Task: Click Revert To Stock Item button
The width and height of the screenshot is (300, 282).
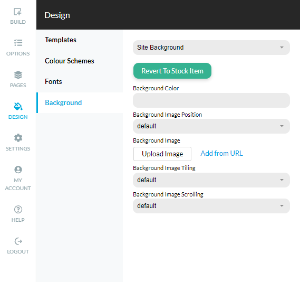Action: click(172, 71)
